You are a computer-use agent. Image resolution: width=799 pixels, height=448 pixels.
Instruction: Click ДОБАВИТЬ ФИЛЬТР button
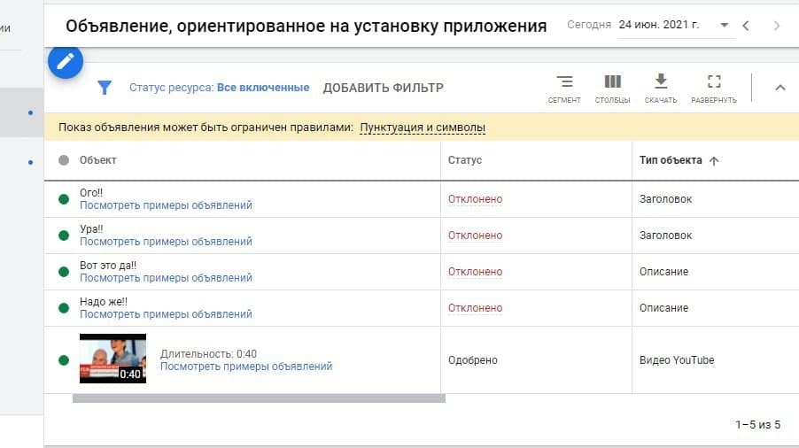[384, 88]
